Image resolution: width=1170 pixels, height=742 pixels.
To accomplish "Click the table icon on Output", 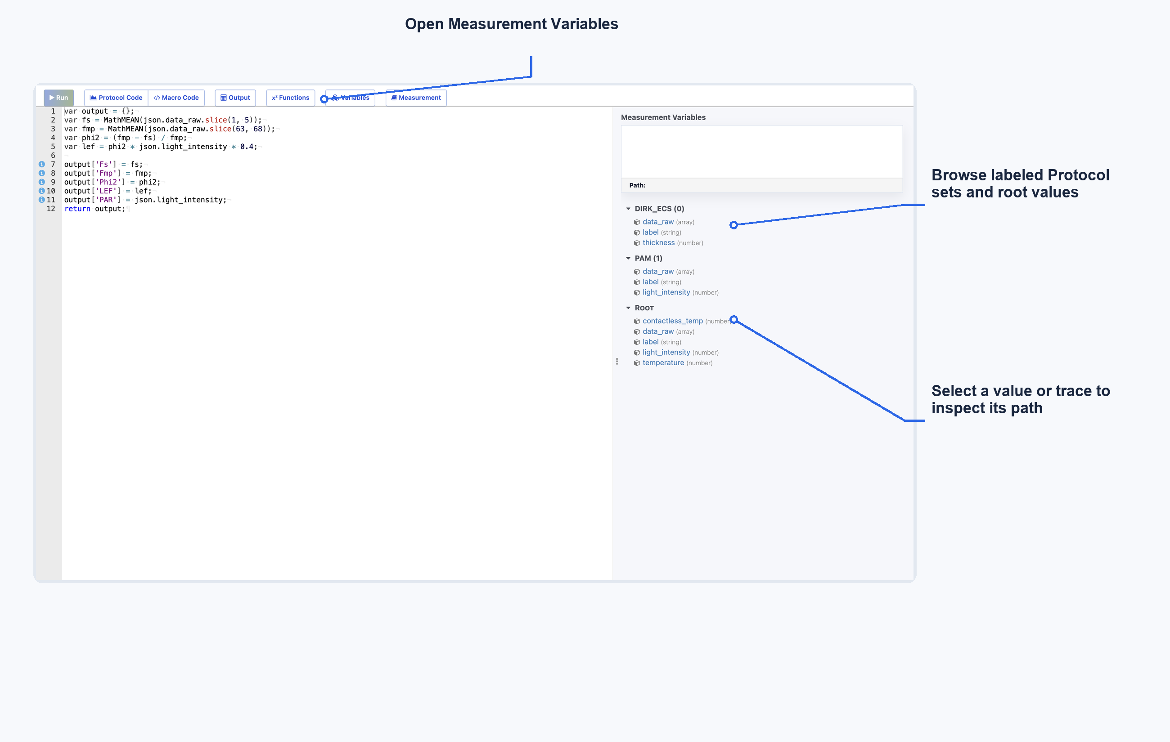I will point(224,98).
